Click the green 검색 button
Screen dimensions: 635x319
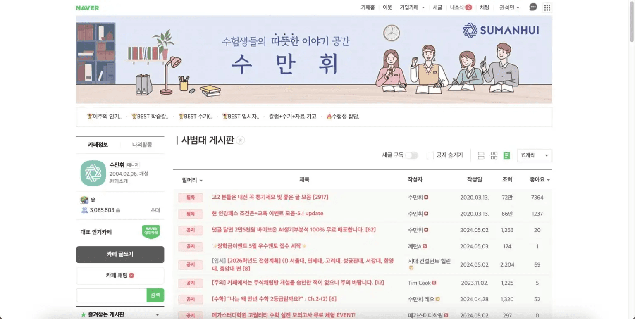point(155,295)
